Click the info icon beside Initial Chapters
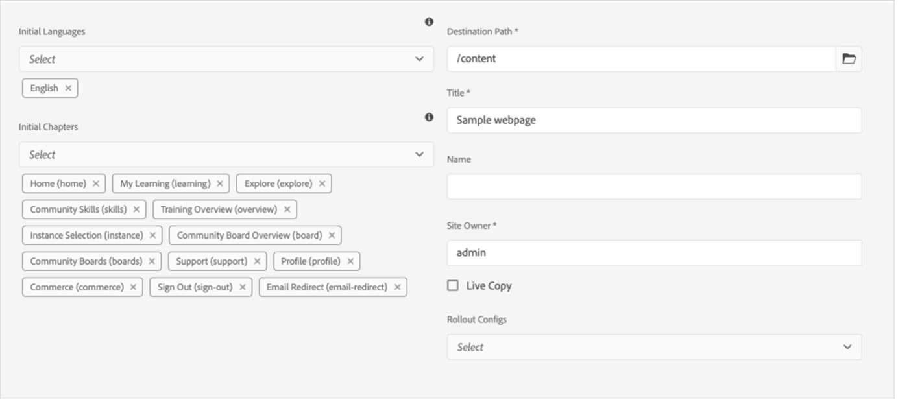This screenshot has width=898, height=402. pos(429,117)
